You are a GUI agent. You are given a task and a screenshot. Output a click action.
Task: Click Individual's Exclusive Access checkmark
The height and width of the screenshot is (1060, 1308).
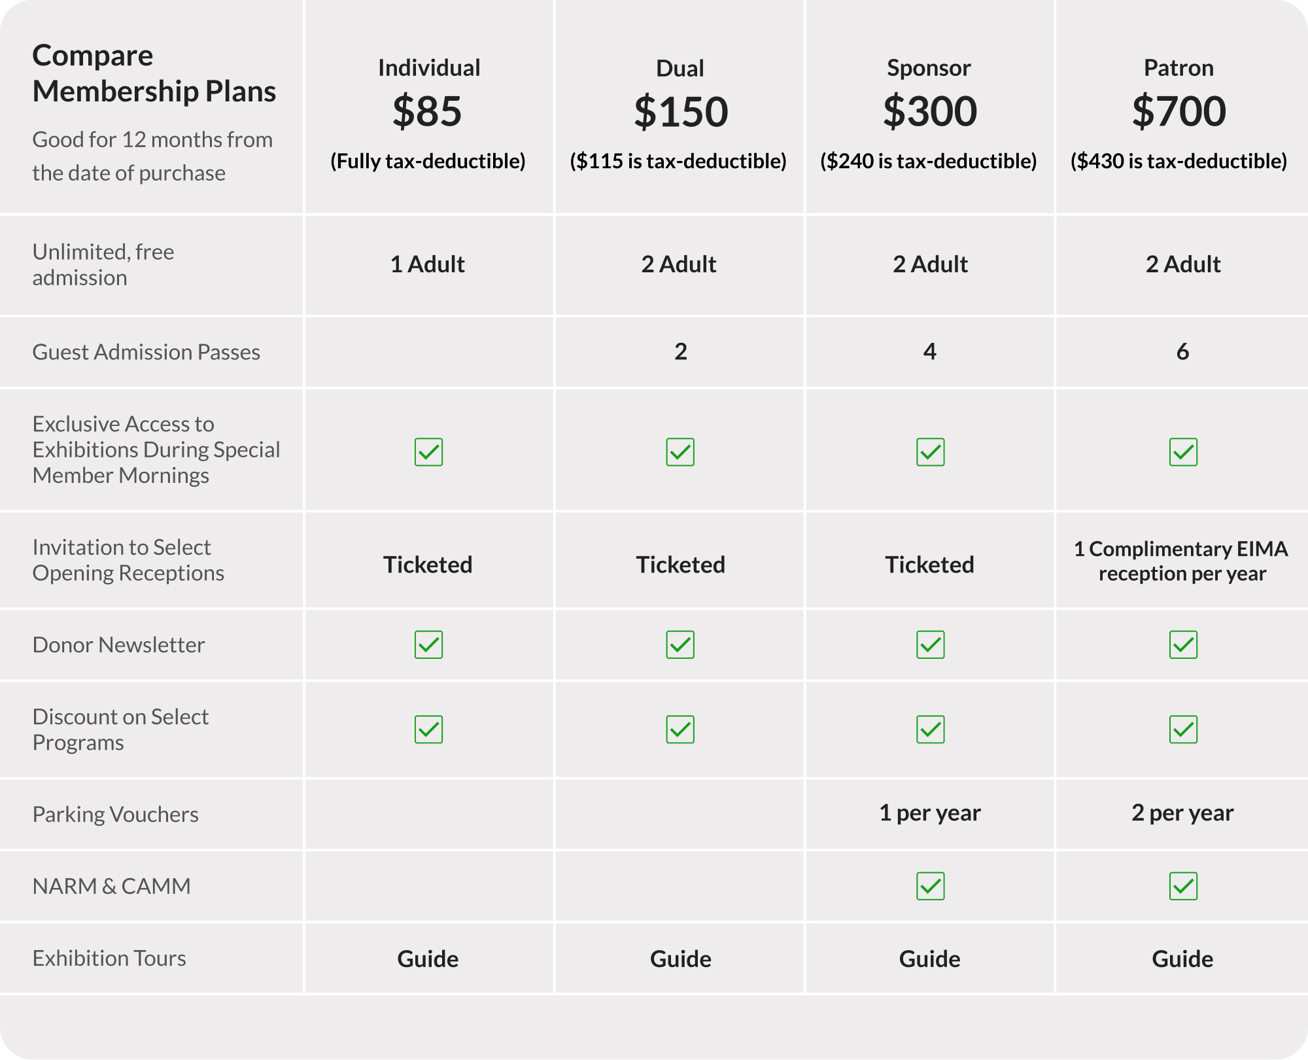pyautogui.click(x=428, y=452)
